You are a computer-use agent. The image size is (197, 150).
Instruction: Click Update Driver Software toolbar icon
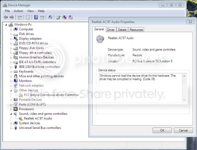click(58, 17)
